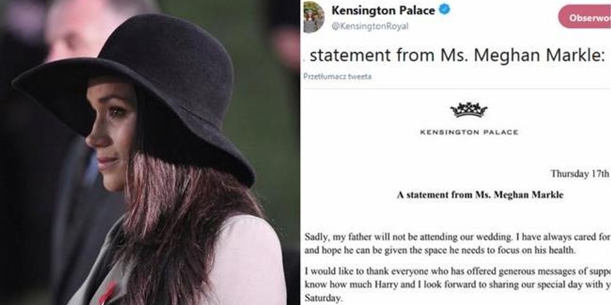The image size is (611, 305).
Task: Open the attached statement letter image
Action: tap(456, 198)
